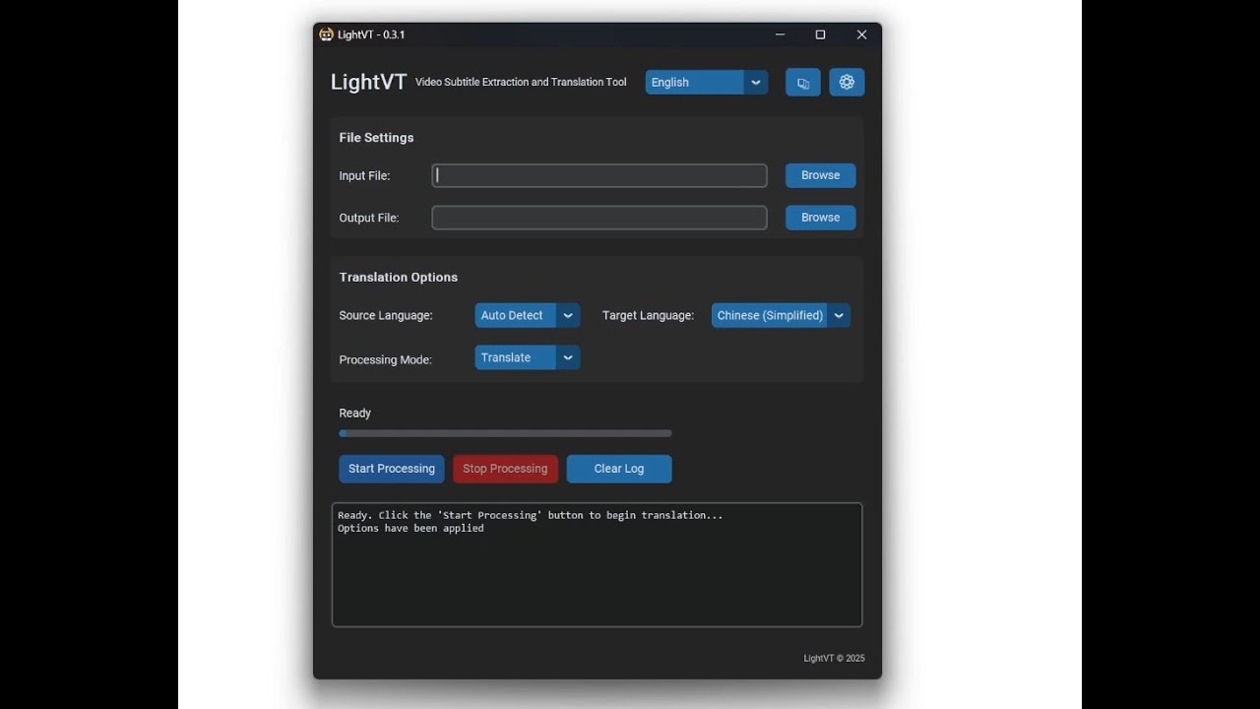Open the English interface language dropdown
Image resolution: width=1260 pixels, height=709 pixels.
(x=706, y=82)
